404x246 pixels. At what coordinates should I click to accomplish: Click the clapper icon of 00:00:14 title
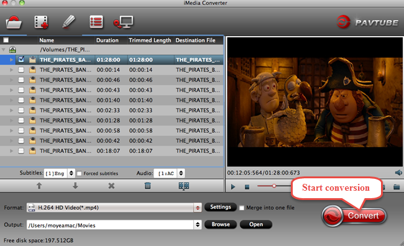point(32,70)
